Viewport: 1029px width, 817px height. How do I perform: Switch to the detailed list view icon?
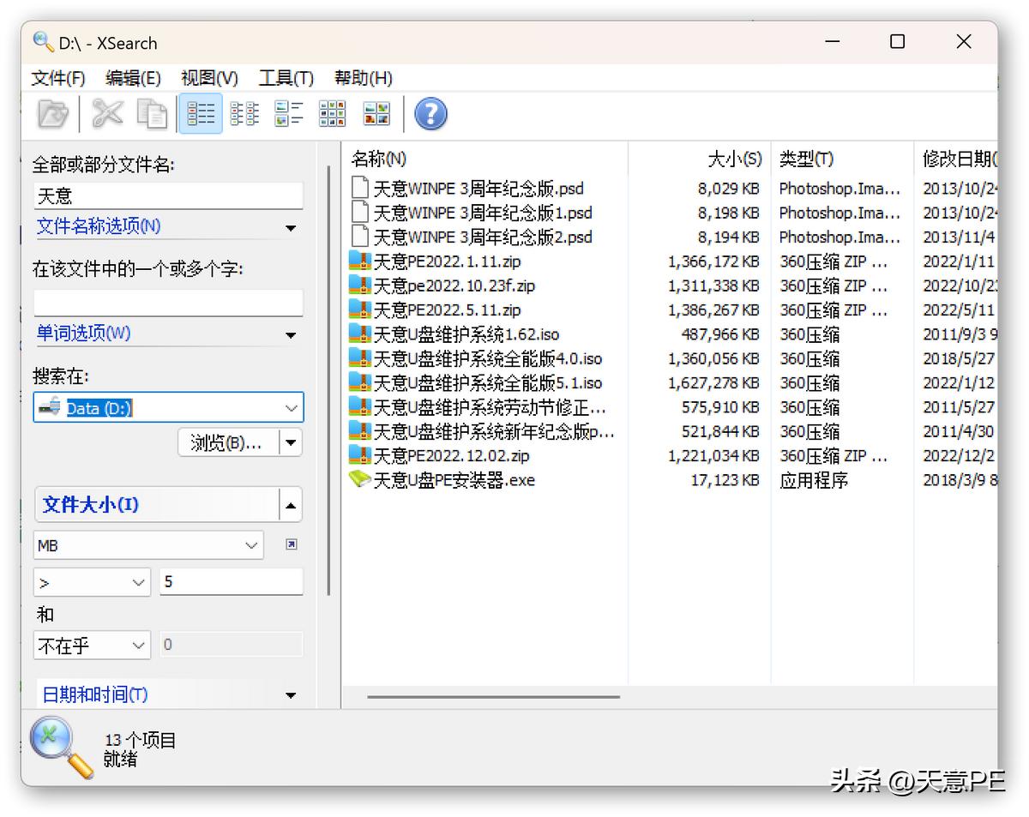pos(200,112)
